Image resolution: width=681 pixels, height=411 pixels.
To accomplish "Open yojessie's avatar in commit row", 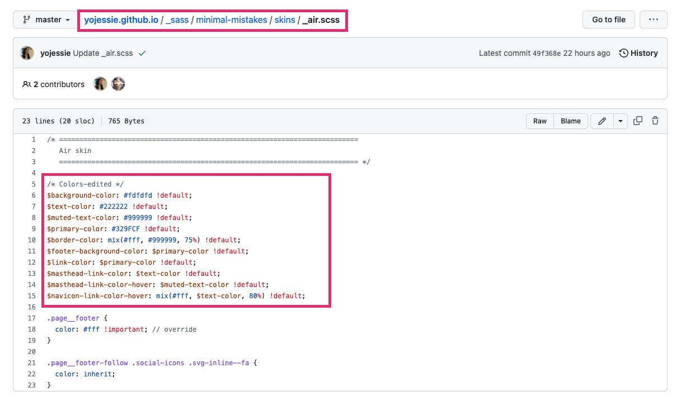I will (x=27, y=53).
